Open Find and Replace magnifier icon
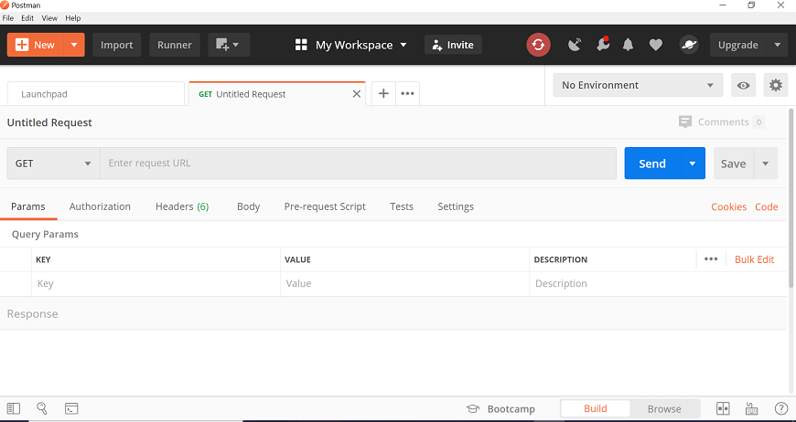Screen dimensions: 796x422 pyautogui.click(x=42, y=408)
